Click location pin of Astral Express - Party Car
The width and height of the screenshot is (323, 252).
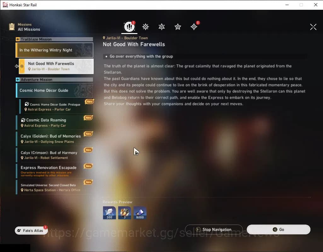tap(22, 126)
